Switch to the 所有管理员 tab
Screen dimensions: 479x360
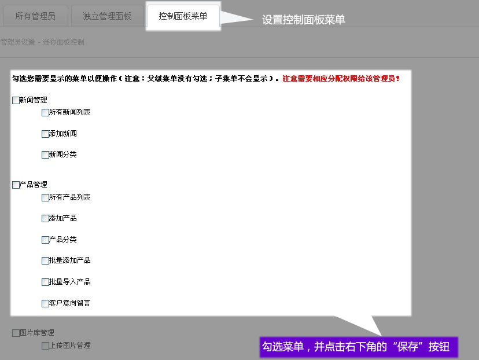pos(35,16)
